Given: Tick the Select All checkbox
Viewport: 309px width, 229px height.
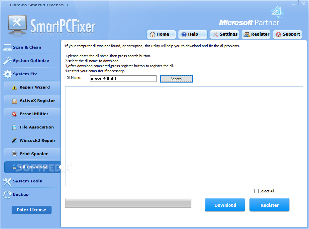Looking at the screenshot, I should click(257, 191).
